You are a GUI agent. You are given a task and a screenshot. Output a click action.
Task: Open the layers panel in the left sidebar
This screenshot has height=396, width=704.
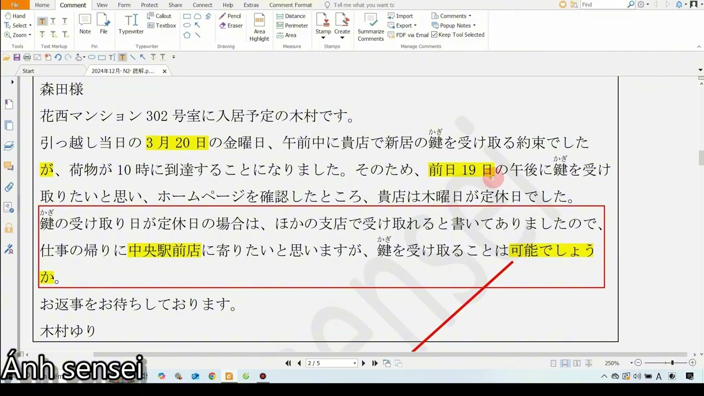click(x=9, y=146)
